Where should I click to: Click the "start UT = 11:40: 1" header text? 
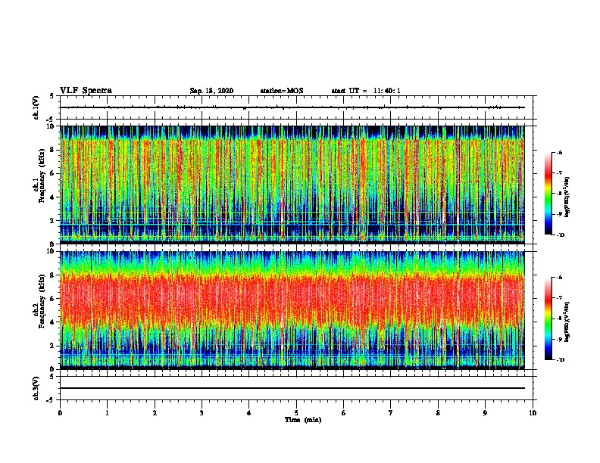point(366,91)
